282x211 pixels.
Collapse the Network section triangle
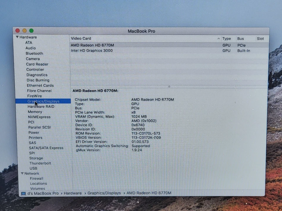pos(22,173)
